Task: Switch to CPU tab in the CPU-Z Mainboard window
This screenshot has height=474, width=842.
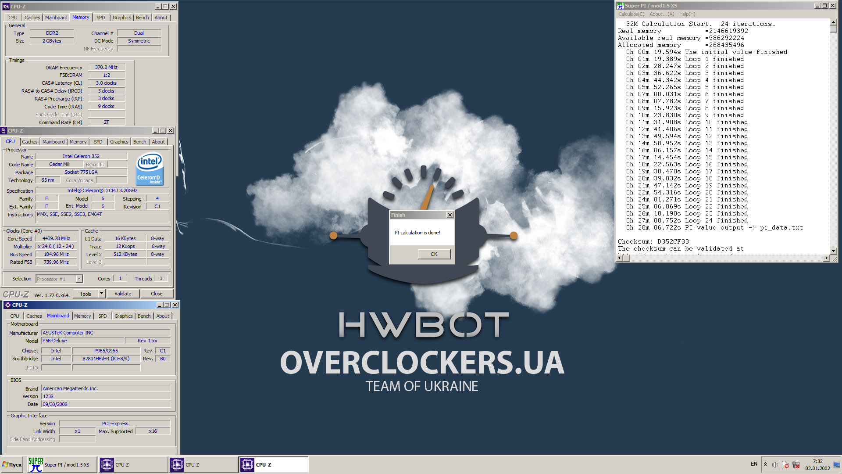Action: point(15,316)
